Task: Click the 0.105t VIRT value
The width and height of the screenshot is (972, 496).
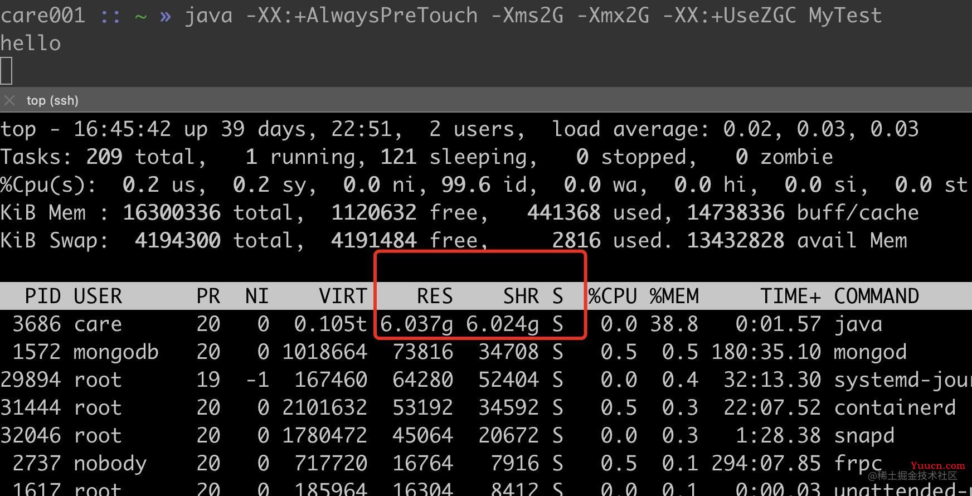Action: tap(331, 324)
